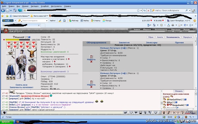Delete second Кольцо Интуиции with red X
198x124 pixels.
coord(91,87)
